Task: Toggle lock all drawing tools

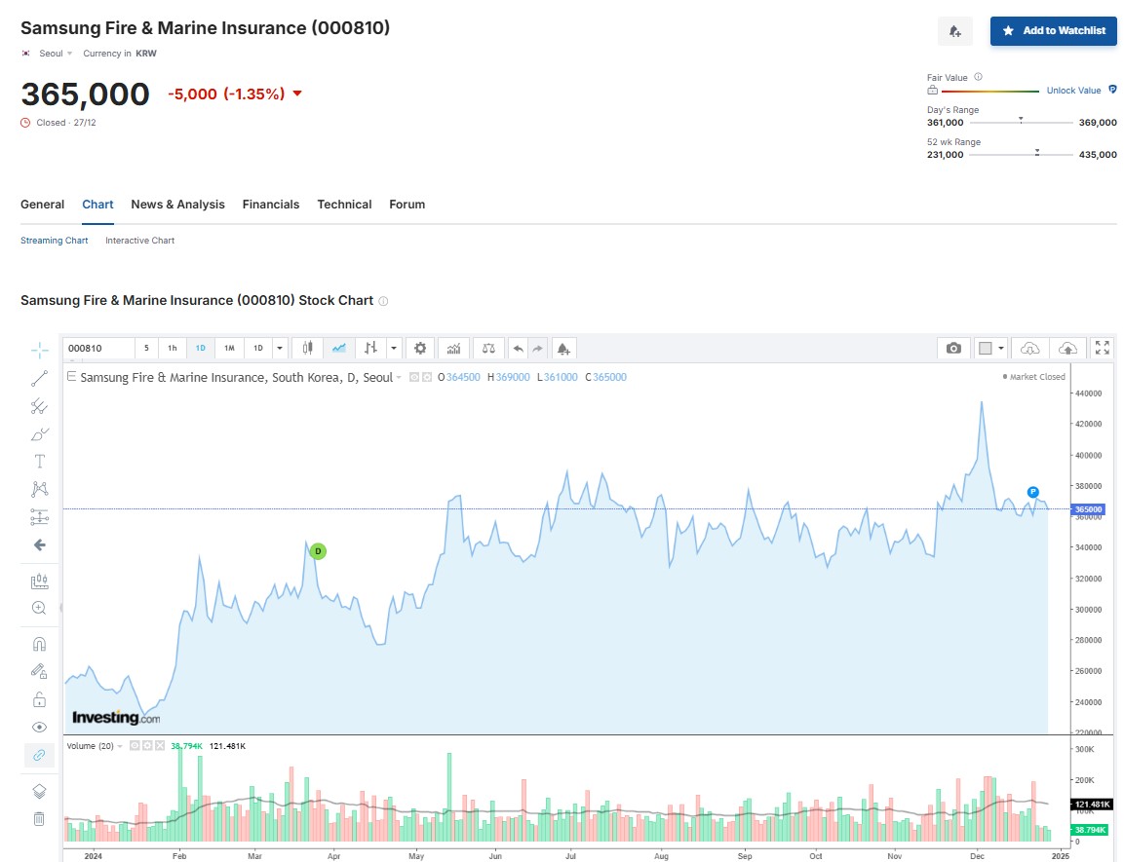Action: 39,699
